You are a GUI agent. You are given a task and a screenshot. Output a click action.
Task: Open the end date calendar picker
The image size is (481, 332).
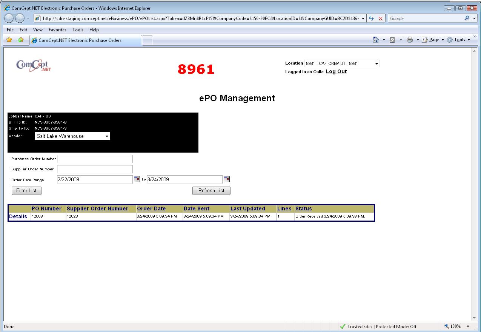tap(226, 179)
